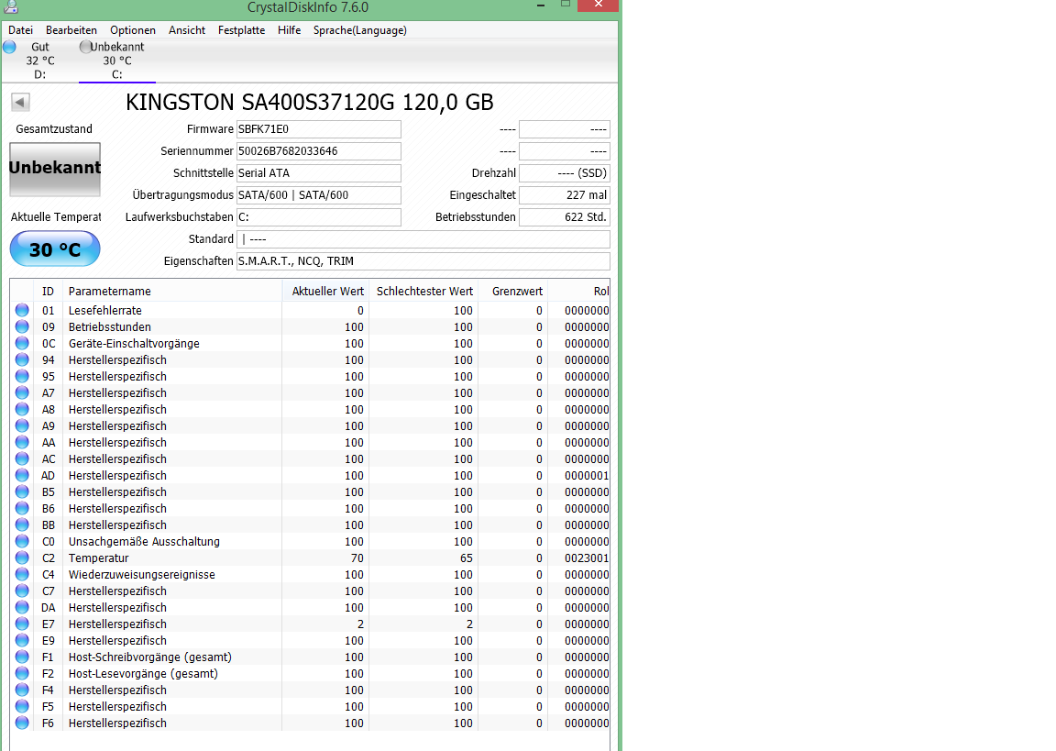Viewport: 1056px width, 751px height.
Task: Click the Seriennummer field
Action: click(319, 151)
